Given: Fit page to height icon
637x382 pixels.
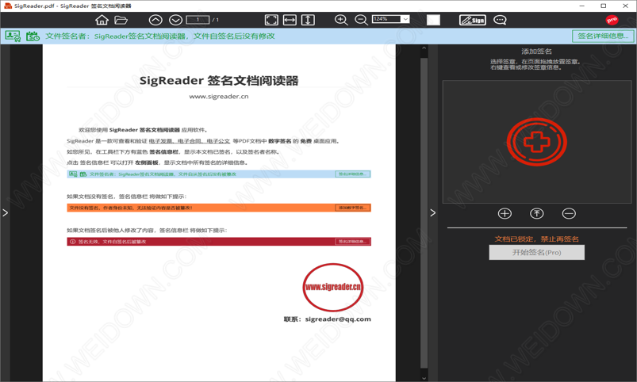Looking at the screenshot, I should tap(308, 20).
